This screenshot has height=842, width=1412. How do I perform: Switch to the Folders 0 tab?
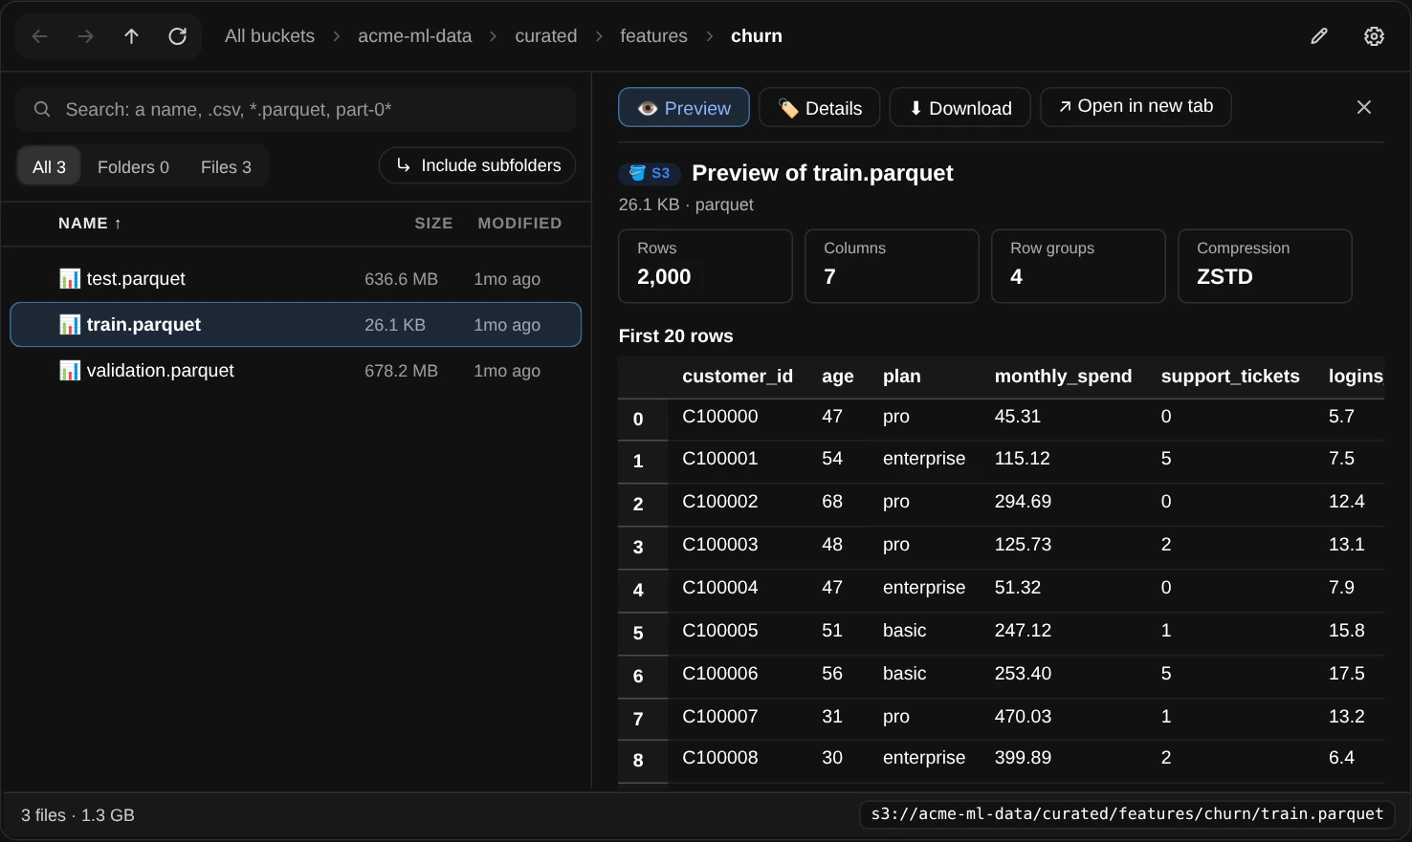coord(133,166)
